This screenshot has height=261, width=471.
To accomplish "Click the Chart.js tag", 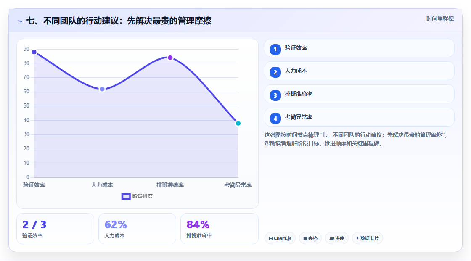I will tap(280, 238).
